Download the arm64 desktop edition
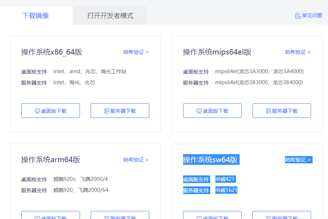328x219 pixels. [51, 215]
